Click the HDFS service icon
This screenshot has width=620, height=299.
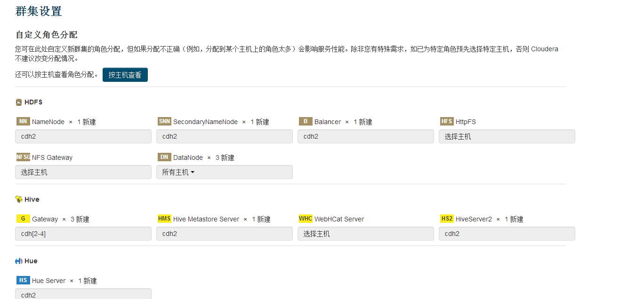coord(19,102)
